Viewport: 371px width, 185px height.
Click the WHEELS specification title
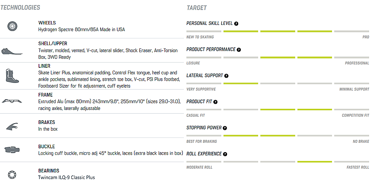pyautogui.click(x=47, y=23)
